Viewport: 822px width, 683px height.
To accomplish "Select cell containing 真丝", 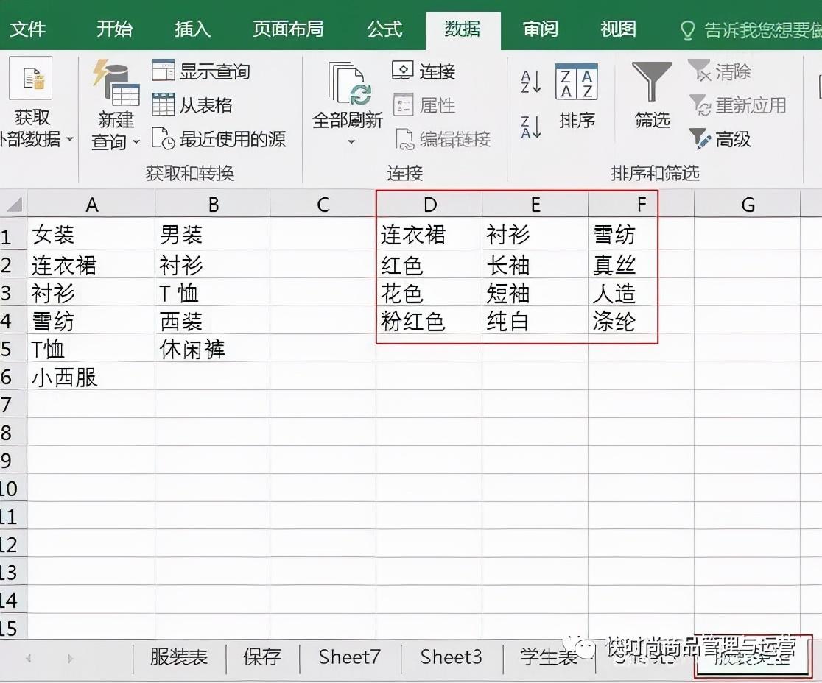I will pos(641,264).
